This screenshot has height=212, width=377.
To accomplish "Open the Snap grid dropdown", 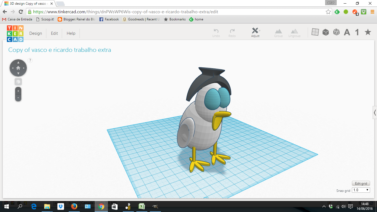I will click(361, 190).
